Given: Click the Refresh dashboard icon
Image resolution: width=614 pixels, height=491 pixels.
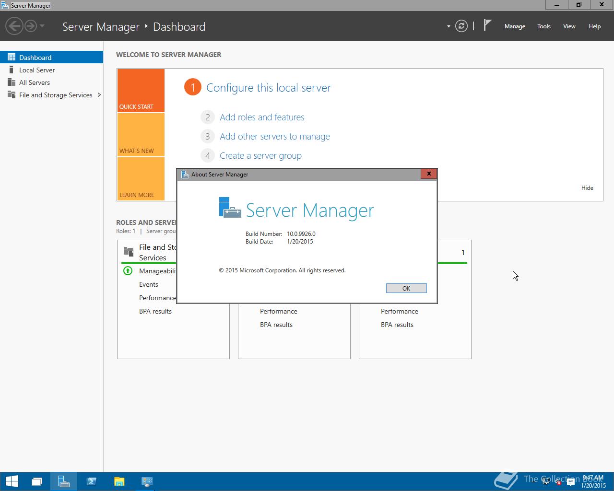Looking at the screenshot, I should [x=461, y=26].
